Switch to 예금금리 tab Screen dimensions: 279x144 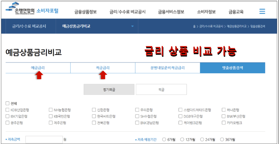click(38, 68)
